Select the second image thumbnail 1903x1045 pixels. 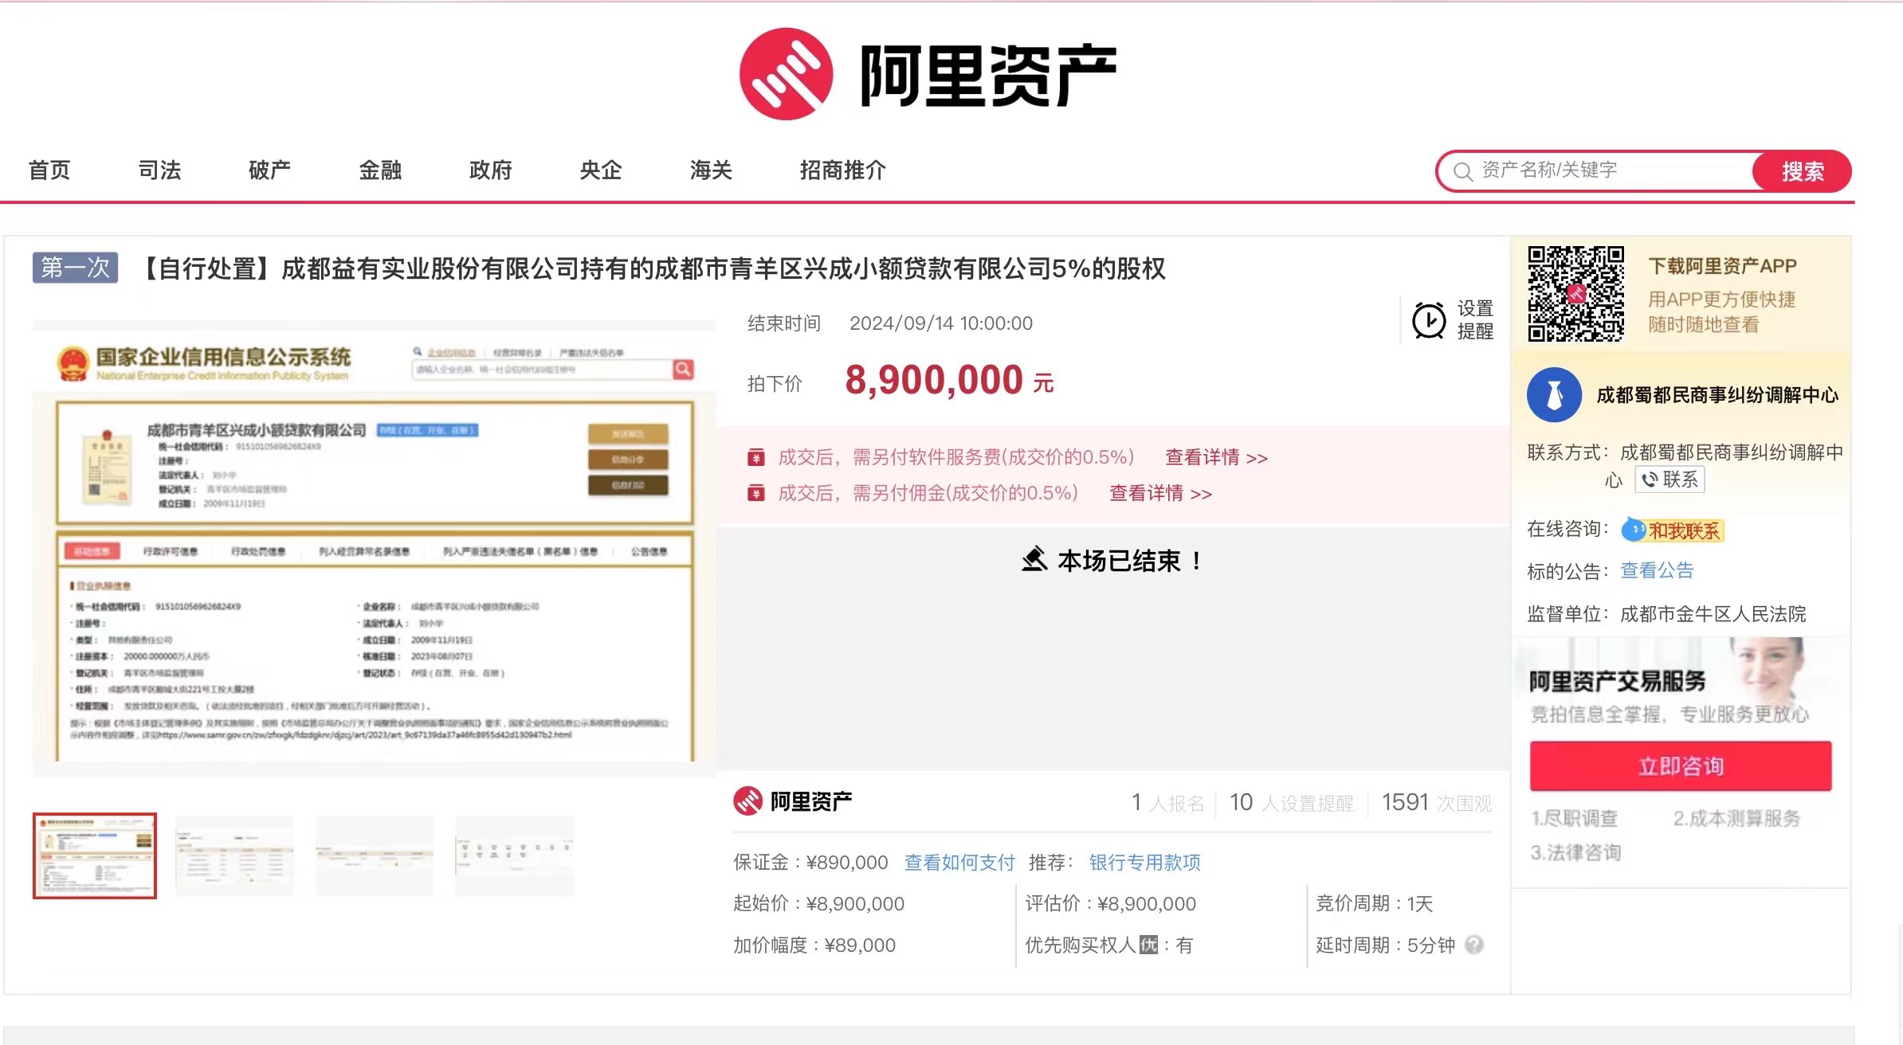[234, 855]
